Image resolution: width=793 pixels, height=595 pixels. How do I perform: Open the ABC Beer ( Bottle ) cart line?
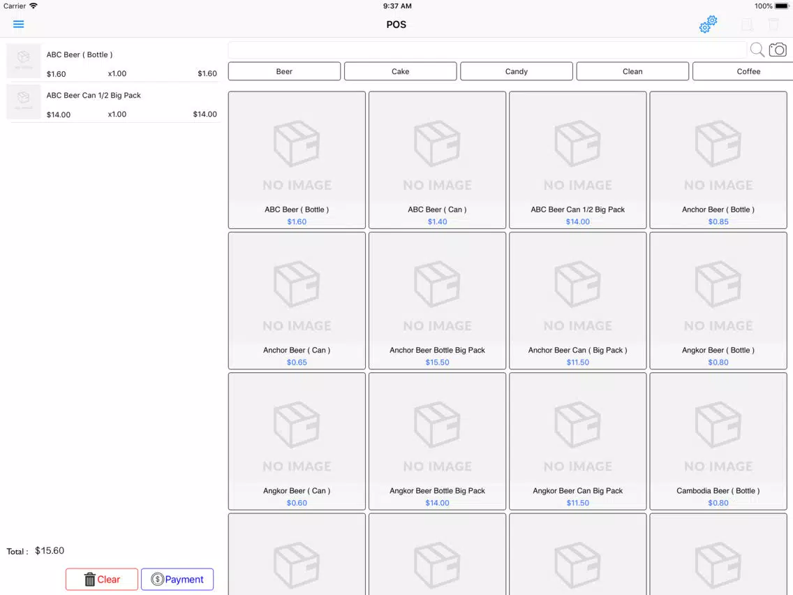(x=112, y=61)
